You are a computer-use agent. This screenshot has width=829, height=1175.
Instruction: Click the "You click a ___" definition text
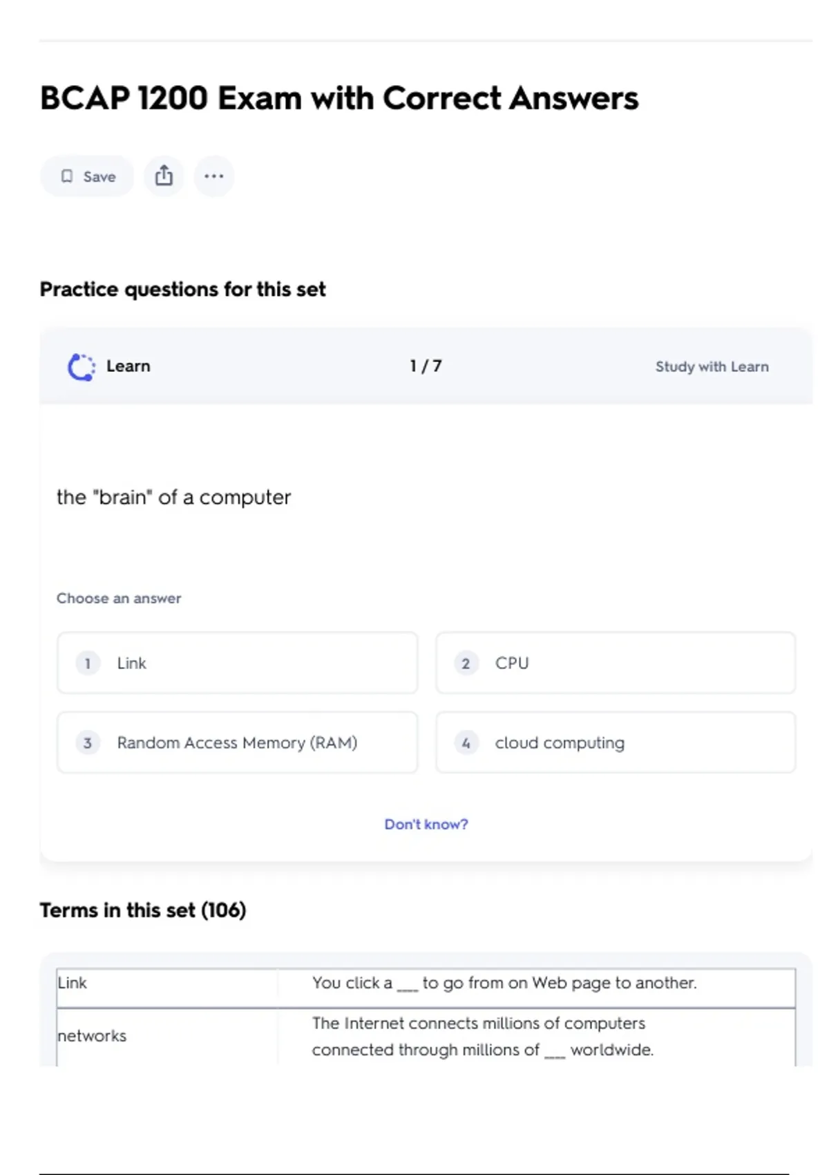tap(504, 983)
